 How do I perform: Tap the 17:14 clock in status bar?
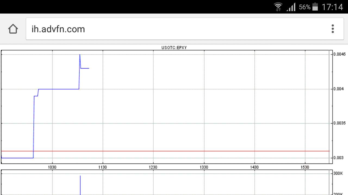(x=332, y=7)
